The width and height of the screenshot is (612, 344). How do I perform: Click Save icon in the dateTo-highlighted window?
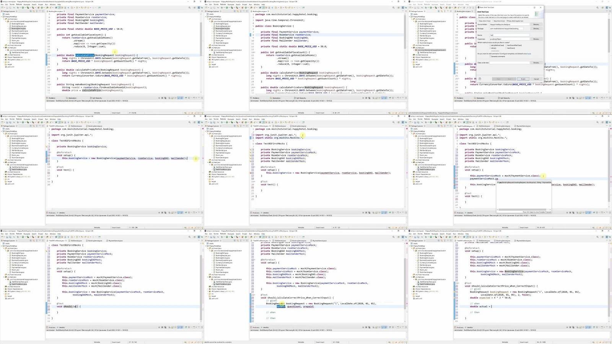pyautogui.click(x=211, y=237)
